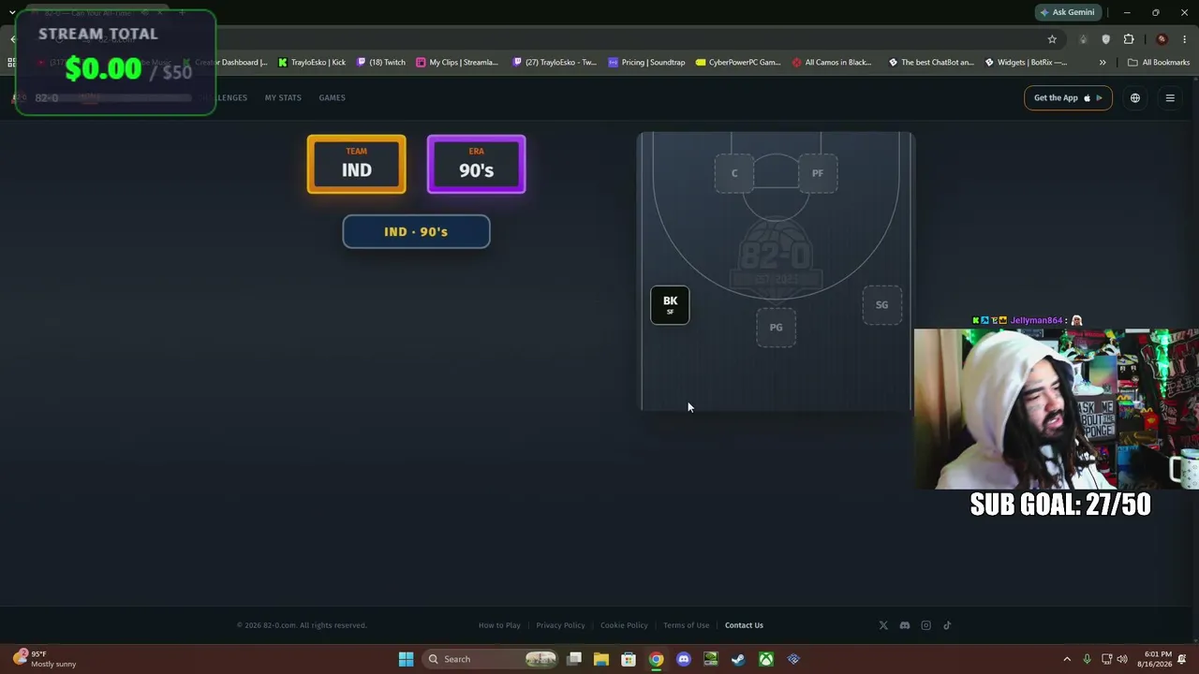The image size is (1199, 674).
Task: Open the Discord footer icon link
Action: pyautogui.click(x=905, y=625)
